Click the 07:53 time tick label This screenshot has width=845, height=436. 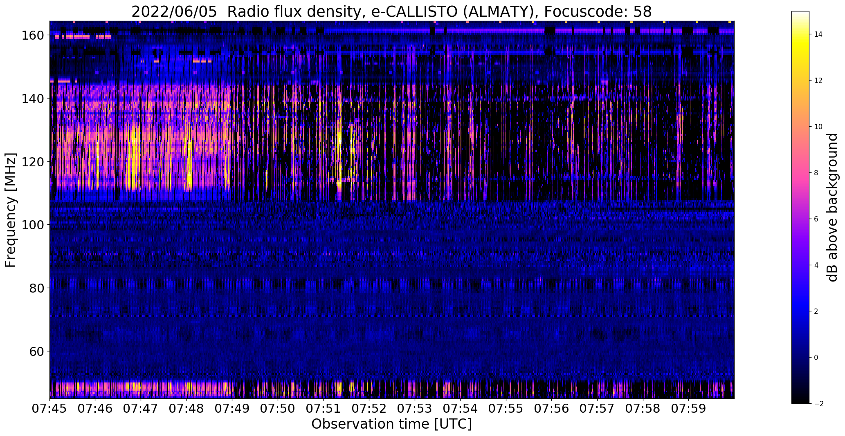point(415,408)
